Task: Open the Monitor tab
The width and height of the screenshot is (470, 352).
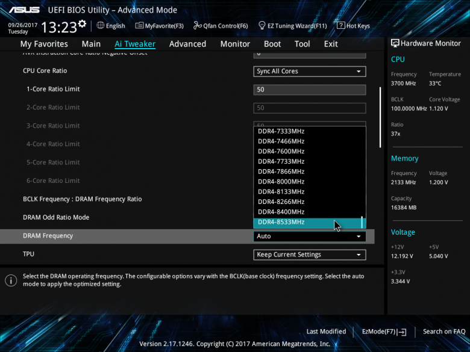Action: [235, 44]
